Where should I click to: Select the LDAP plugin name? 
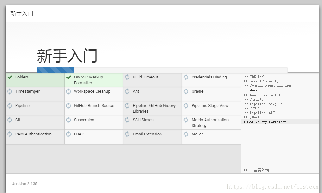[x=79, y=134]
